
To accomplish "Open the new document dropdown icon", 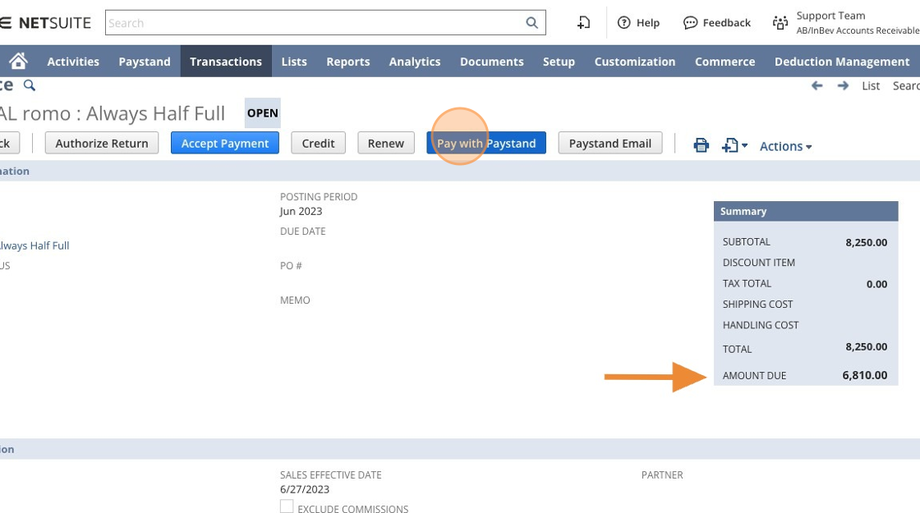I will tap(734, 144).
